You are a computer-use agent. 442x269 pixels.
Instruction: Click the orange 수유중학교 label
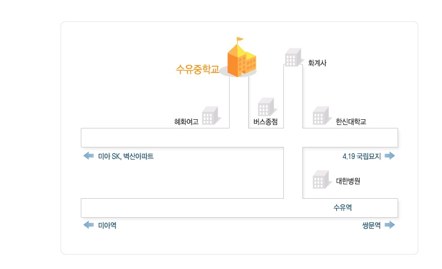coord(198,70)
